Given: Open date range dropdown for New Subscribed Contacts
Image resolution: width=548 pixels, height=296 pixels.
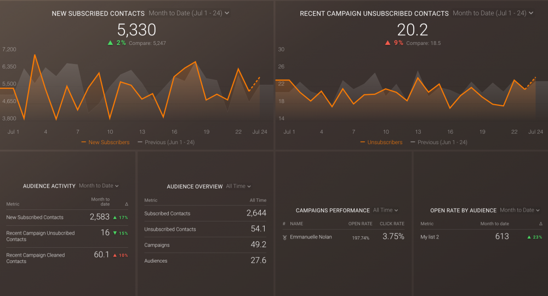Looking at the screenshot, I should (189, 13).
